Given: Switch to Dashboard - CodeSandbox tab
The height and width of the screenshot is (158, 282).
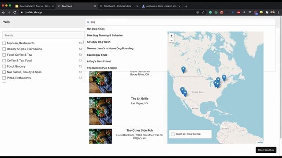Looking at the screenshot, I should [x=119, y=6].
